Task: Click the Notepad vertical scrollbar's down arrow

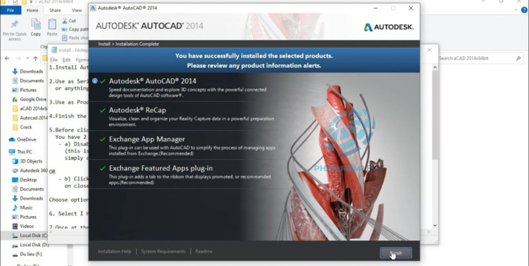Action: coord(435,225)
